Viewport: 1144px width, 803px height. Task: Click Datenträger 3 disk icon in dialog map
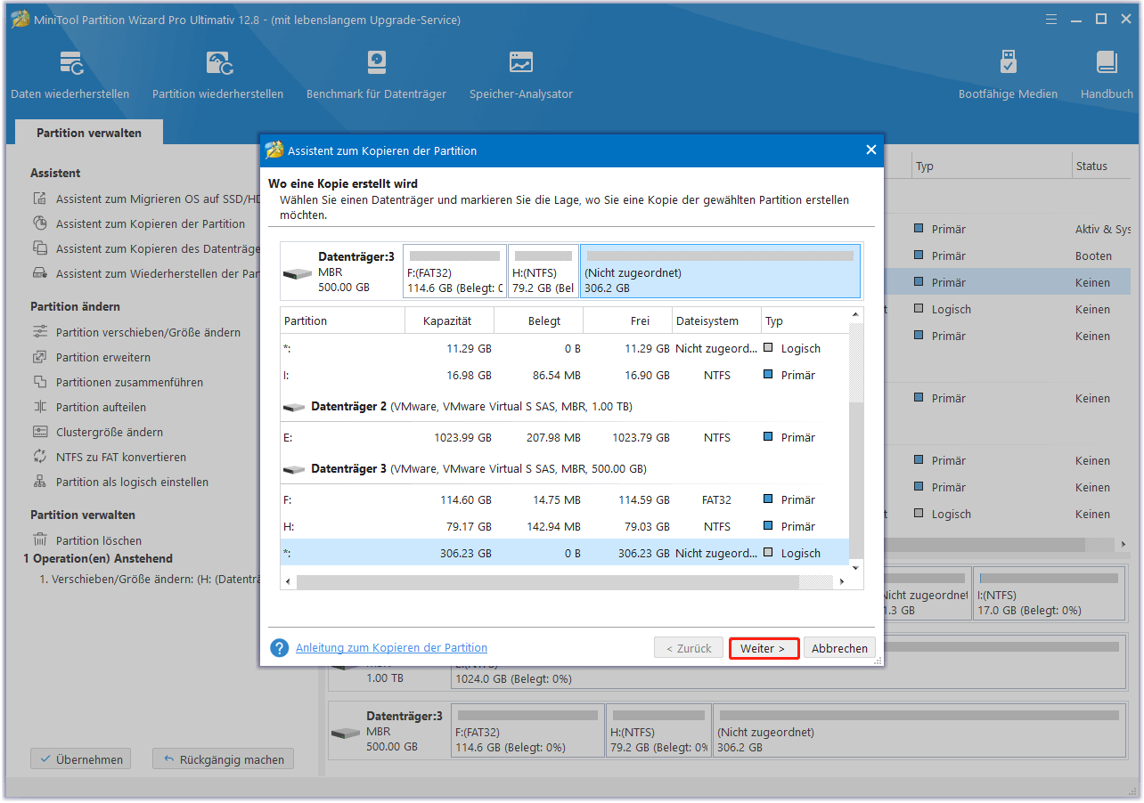tap(298, 273)
